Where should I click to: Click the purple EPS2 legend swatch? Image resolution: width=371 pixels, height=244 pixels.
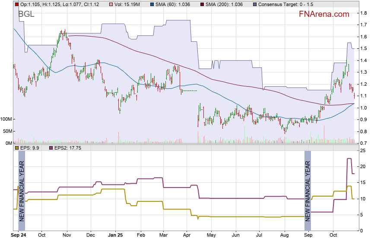50,148
